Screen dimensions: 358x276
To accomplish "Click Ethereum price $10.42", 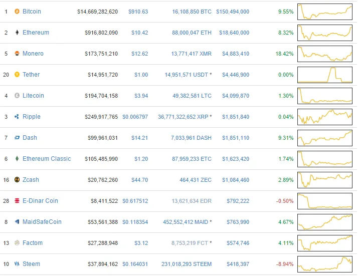I will [140, 33].
